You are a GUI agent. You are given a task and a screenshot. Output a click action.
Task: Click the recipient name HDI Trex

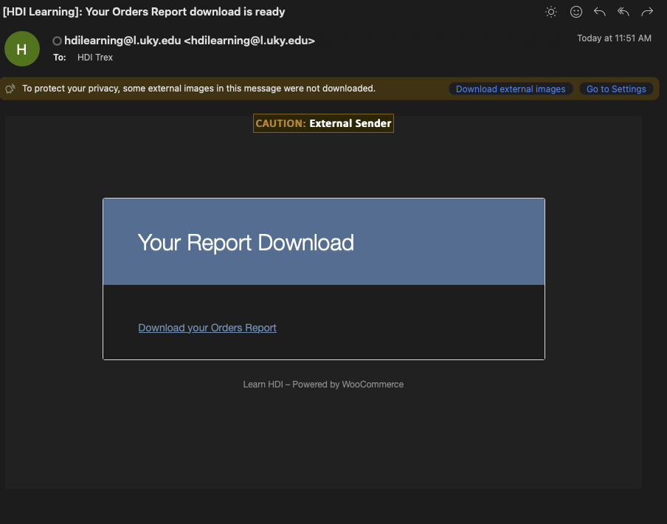[95, 57]
